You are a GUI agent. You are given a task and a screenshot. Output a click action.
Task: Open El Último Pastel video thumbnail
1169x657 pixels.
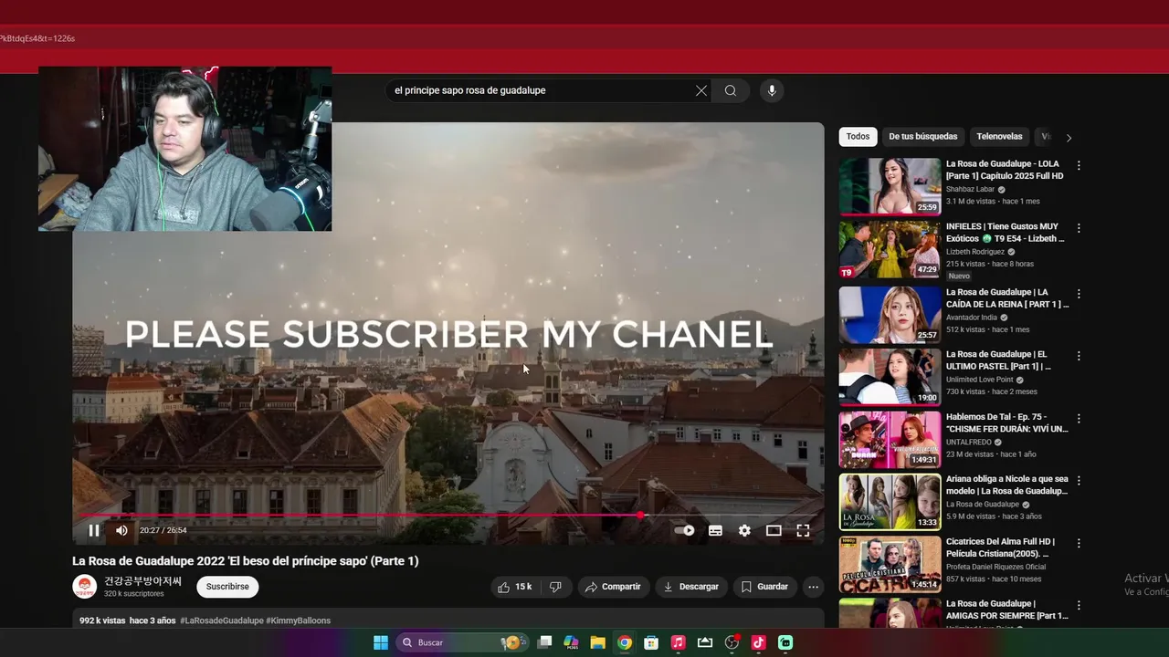point(890,376)
